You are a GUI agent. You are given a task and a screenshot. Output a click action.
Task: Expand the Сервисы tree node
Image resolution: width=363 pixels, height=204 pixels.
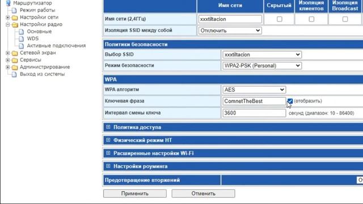click(7, 60)
